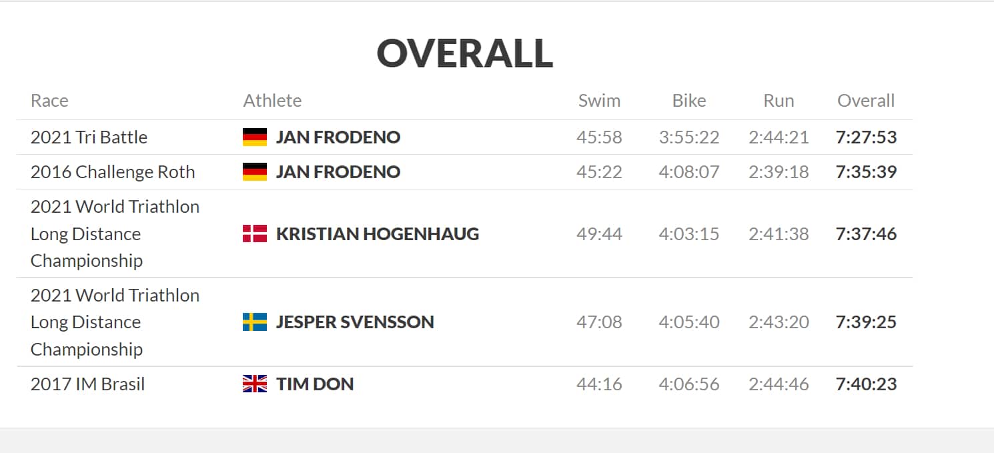This screenshot has height=453, width=994.
Task: Sort by the Overall column header
Action: (x=866, y=101)
